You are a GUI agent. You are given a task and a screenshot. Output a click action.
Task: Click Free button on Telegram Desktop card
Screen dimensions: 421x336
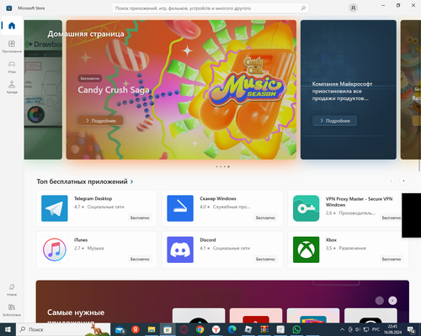(x=140, y=218)
